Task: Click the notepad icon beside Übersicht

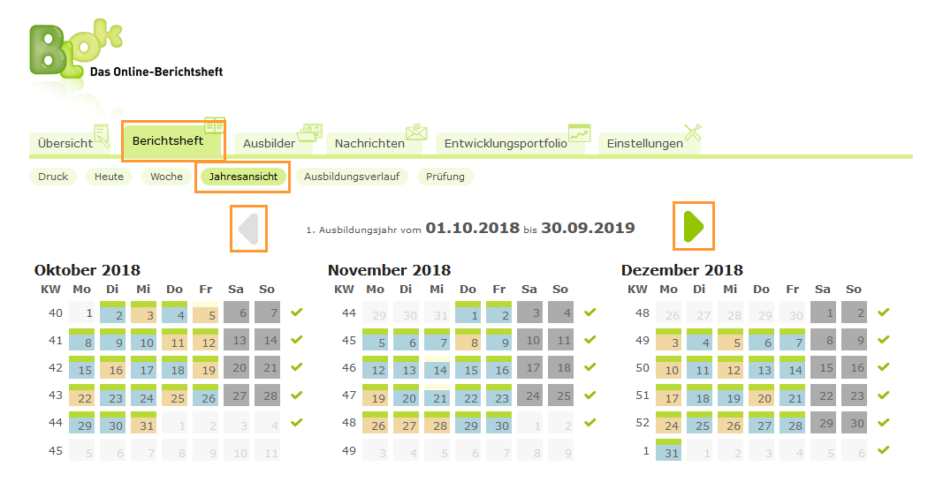Action: 102,135
